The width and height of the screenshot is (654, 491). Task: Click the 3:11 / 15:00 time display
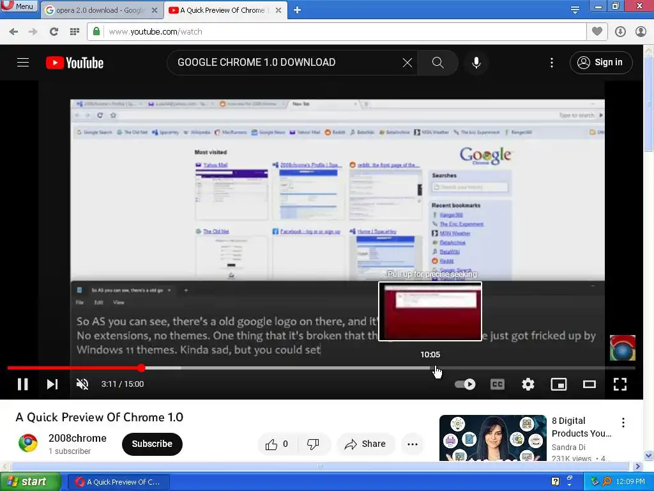[123, 384]
